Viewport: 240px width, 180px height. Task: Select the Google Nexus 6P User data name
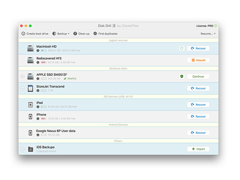(x=56, y=131)
